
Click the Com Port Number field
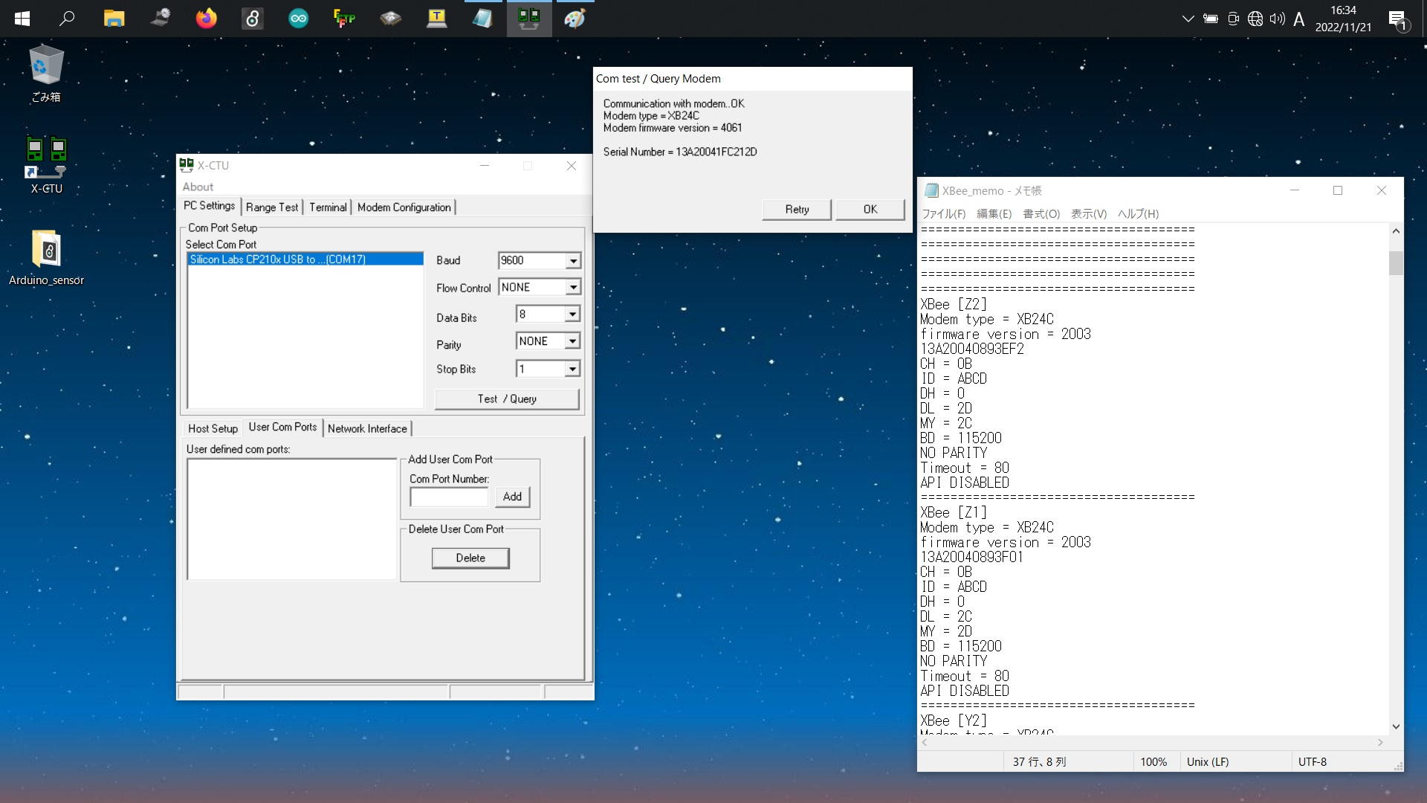point(449,497)
